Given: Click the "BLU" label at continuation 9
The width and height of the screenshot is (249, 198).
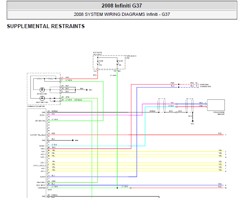Looking at the screenshot, I should pos(220,184).
